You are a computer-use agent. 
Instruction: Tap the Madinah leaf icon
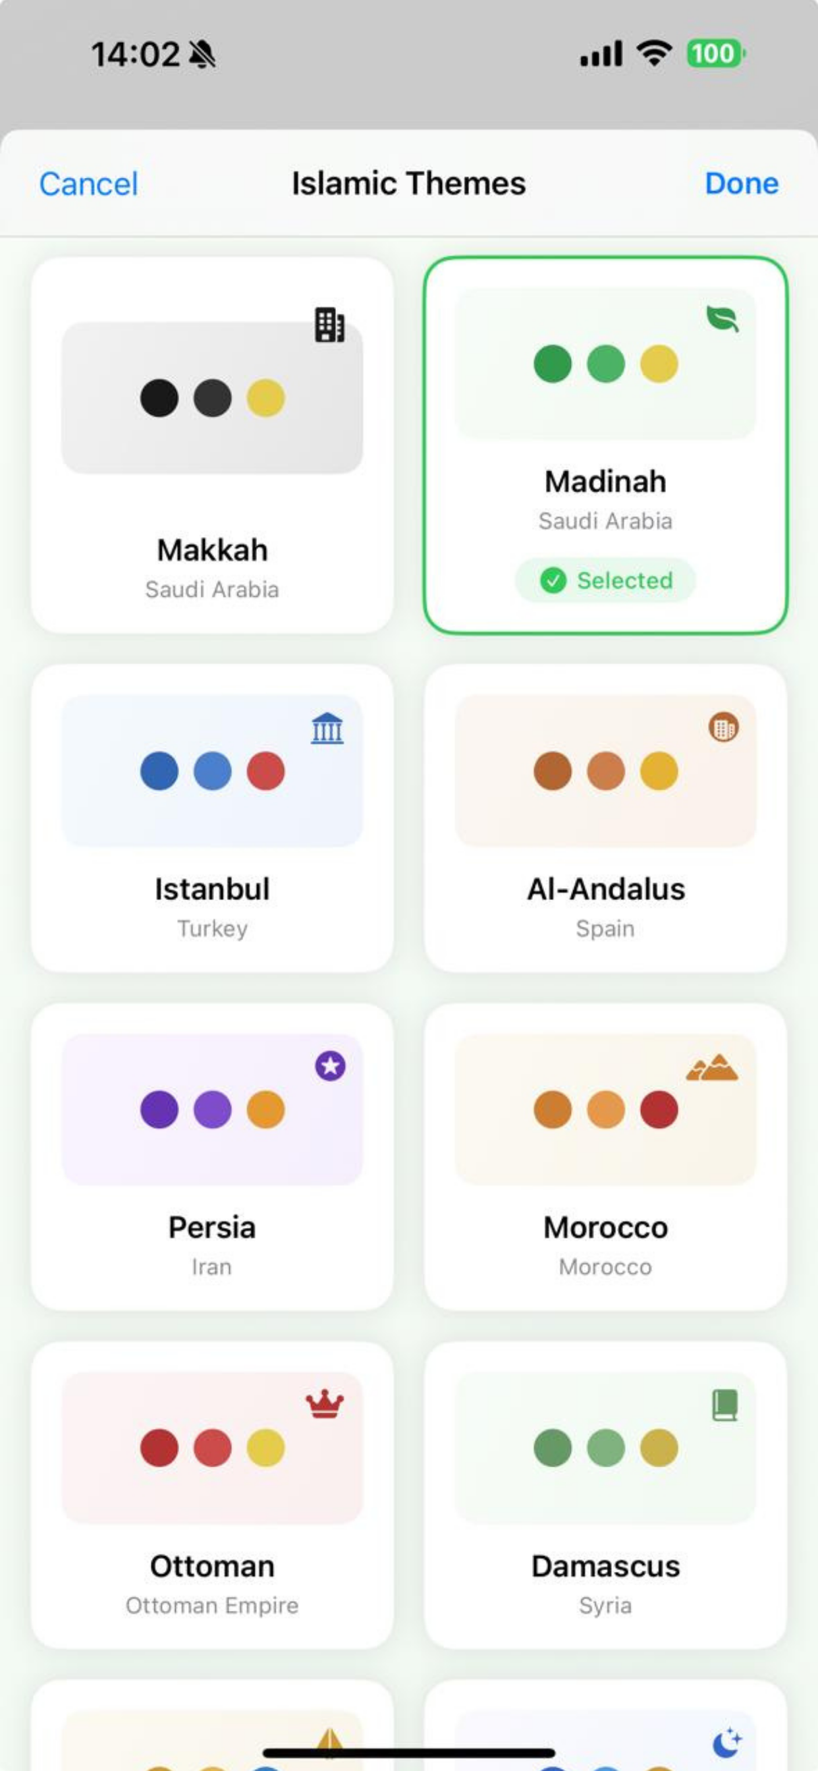[723, 318]
